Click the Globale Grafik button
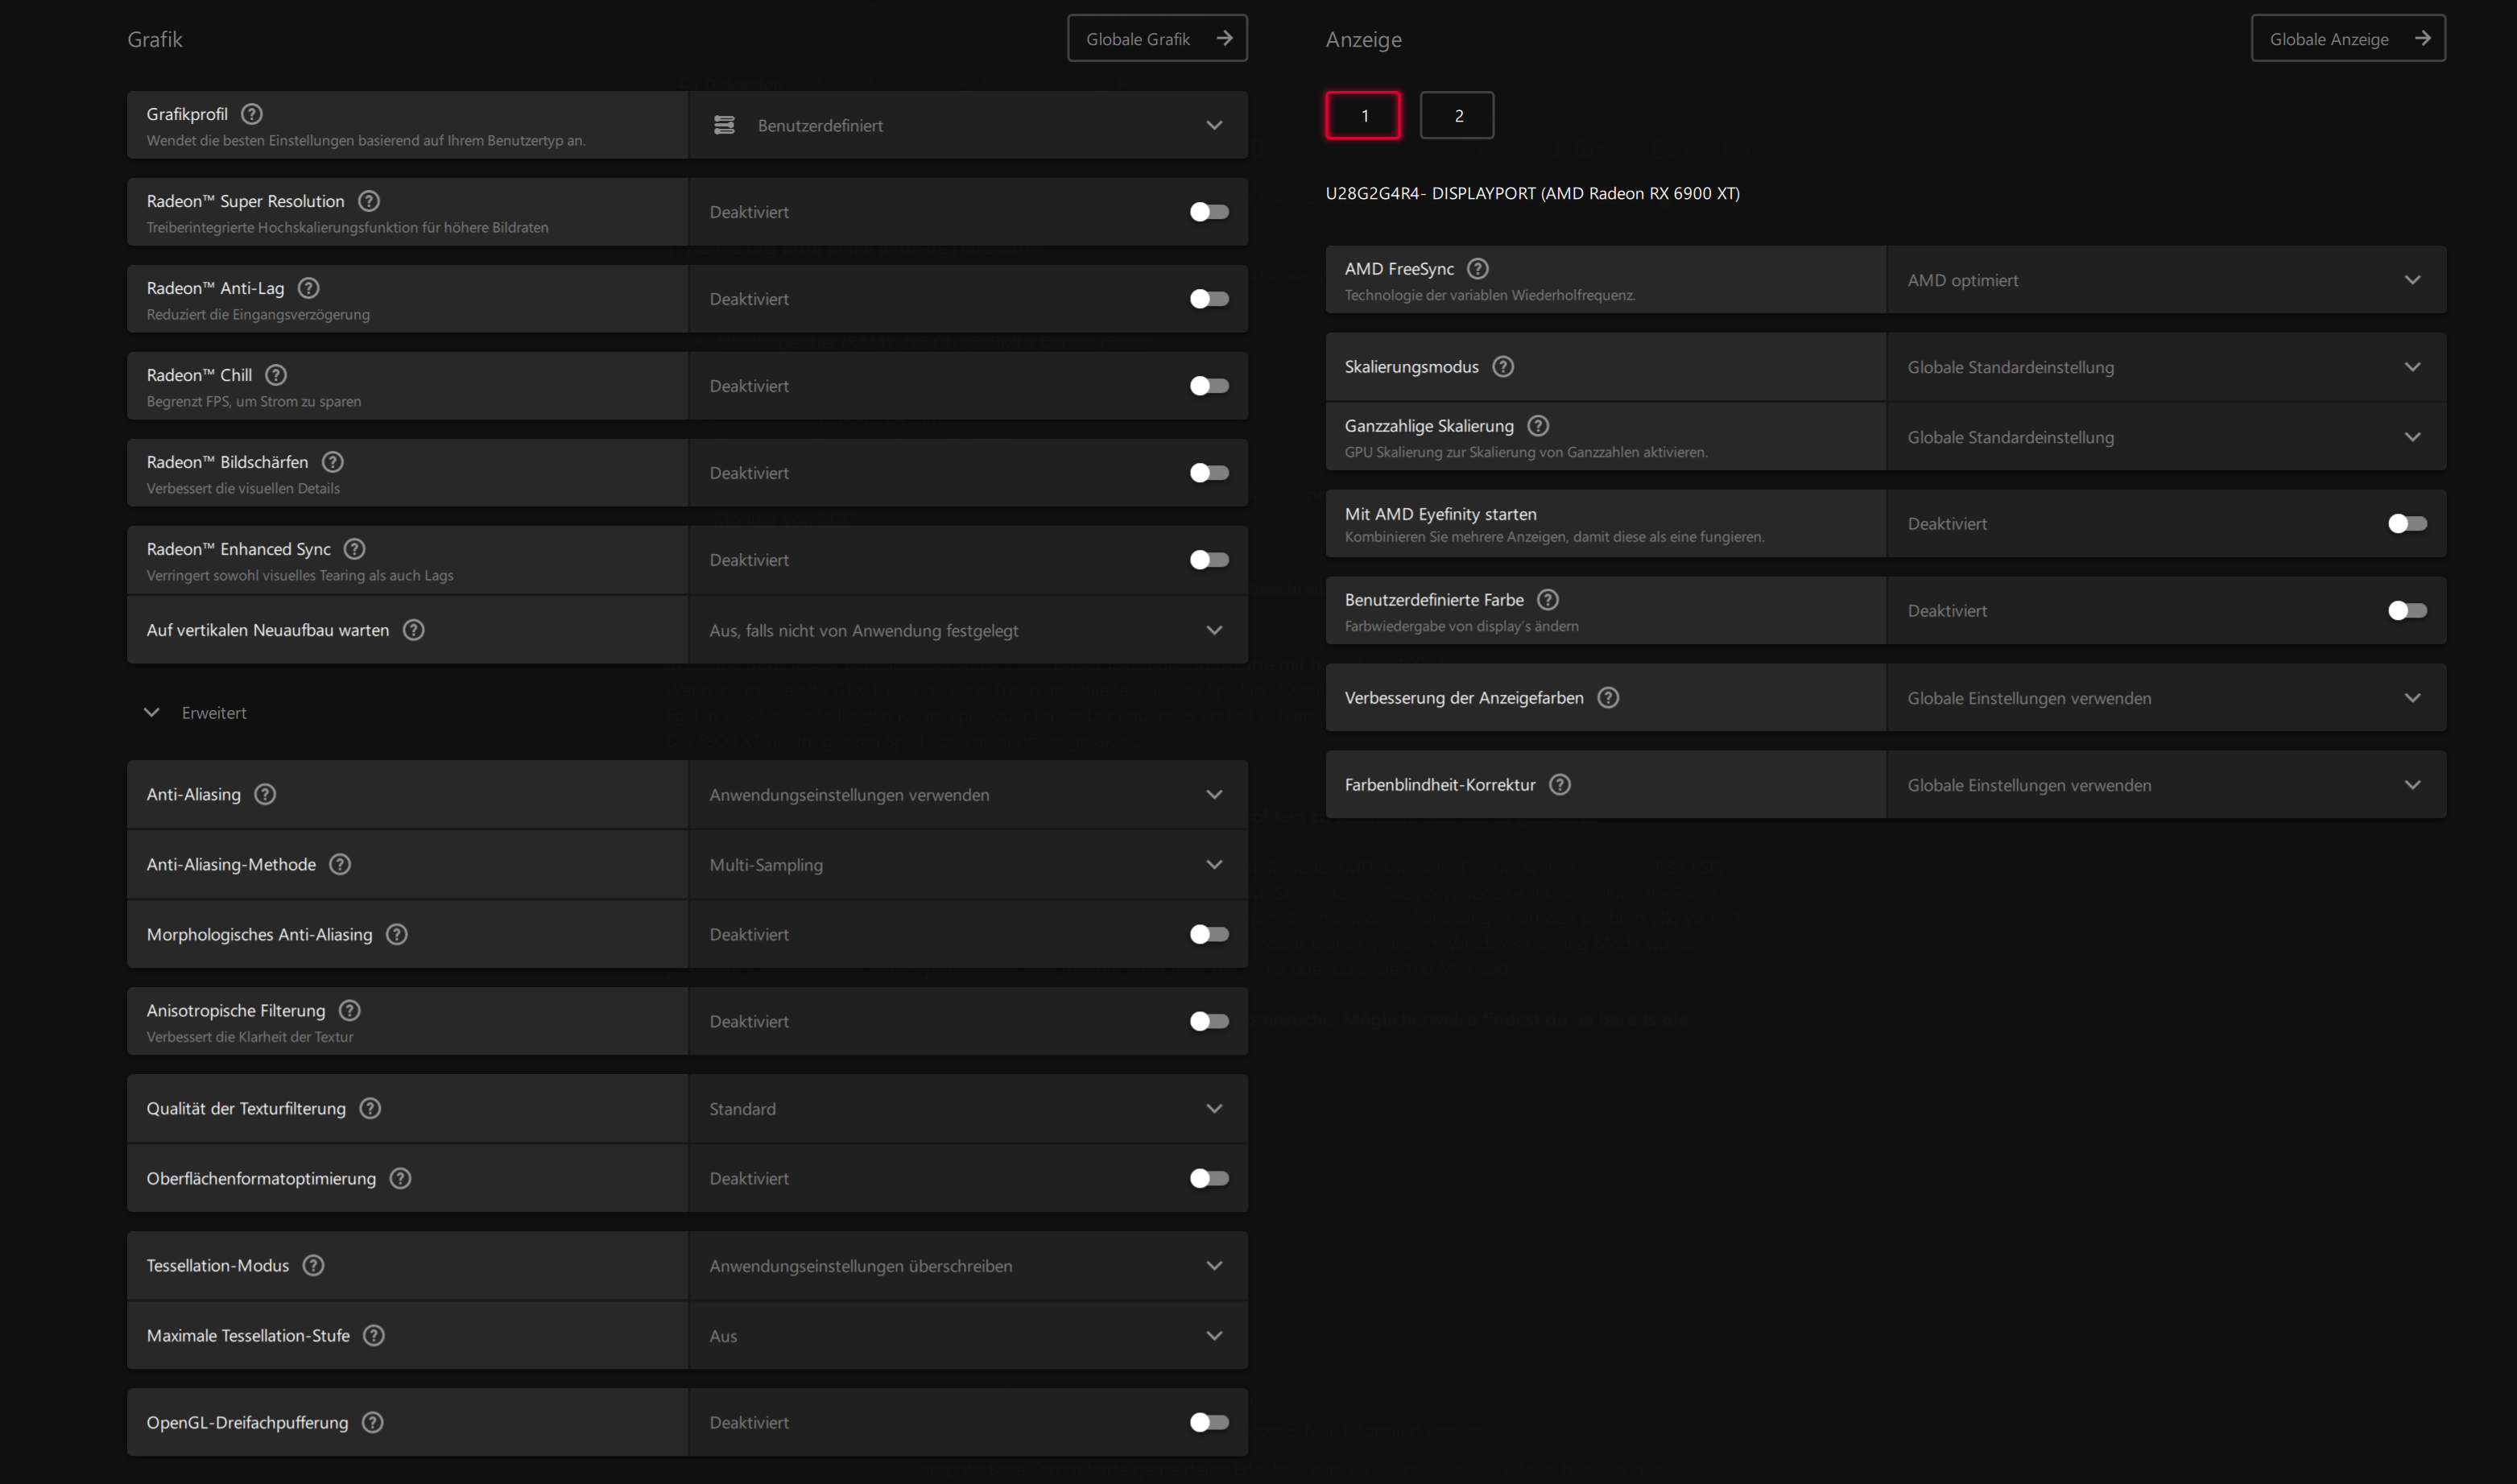Image resolution: width=2517 pixels, height=1484 pixels. 1157,38
